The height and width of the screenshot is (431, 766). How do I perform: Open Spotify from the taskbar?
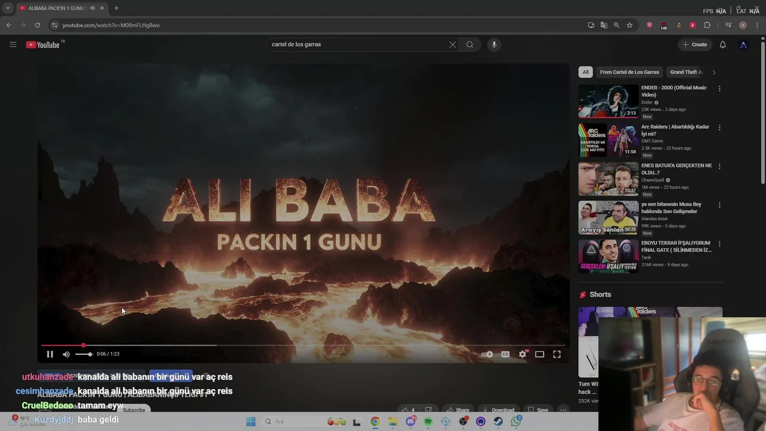click(x=428, y=421)
